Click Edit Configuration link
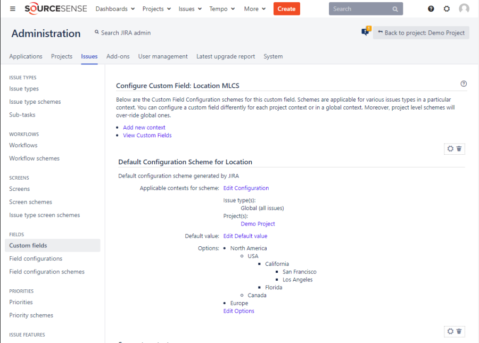 (x=246, y=188)
